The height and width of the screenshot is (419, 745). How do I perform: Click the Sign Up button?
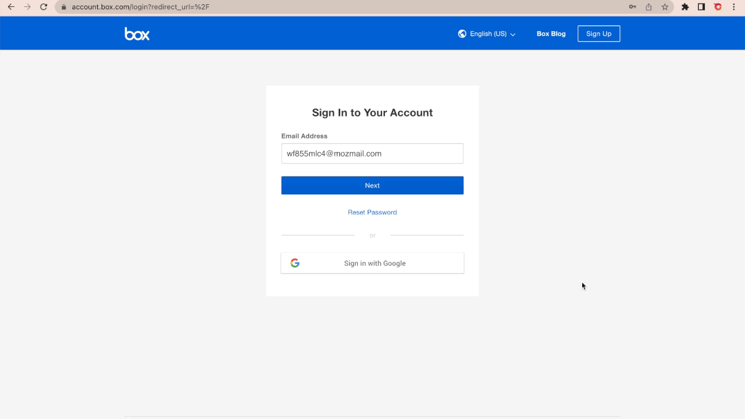tap(599, 34)
